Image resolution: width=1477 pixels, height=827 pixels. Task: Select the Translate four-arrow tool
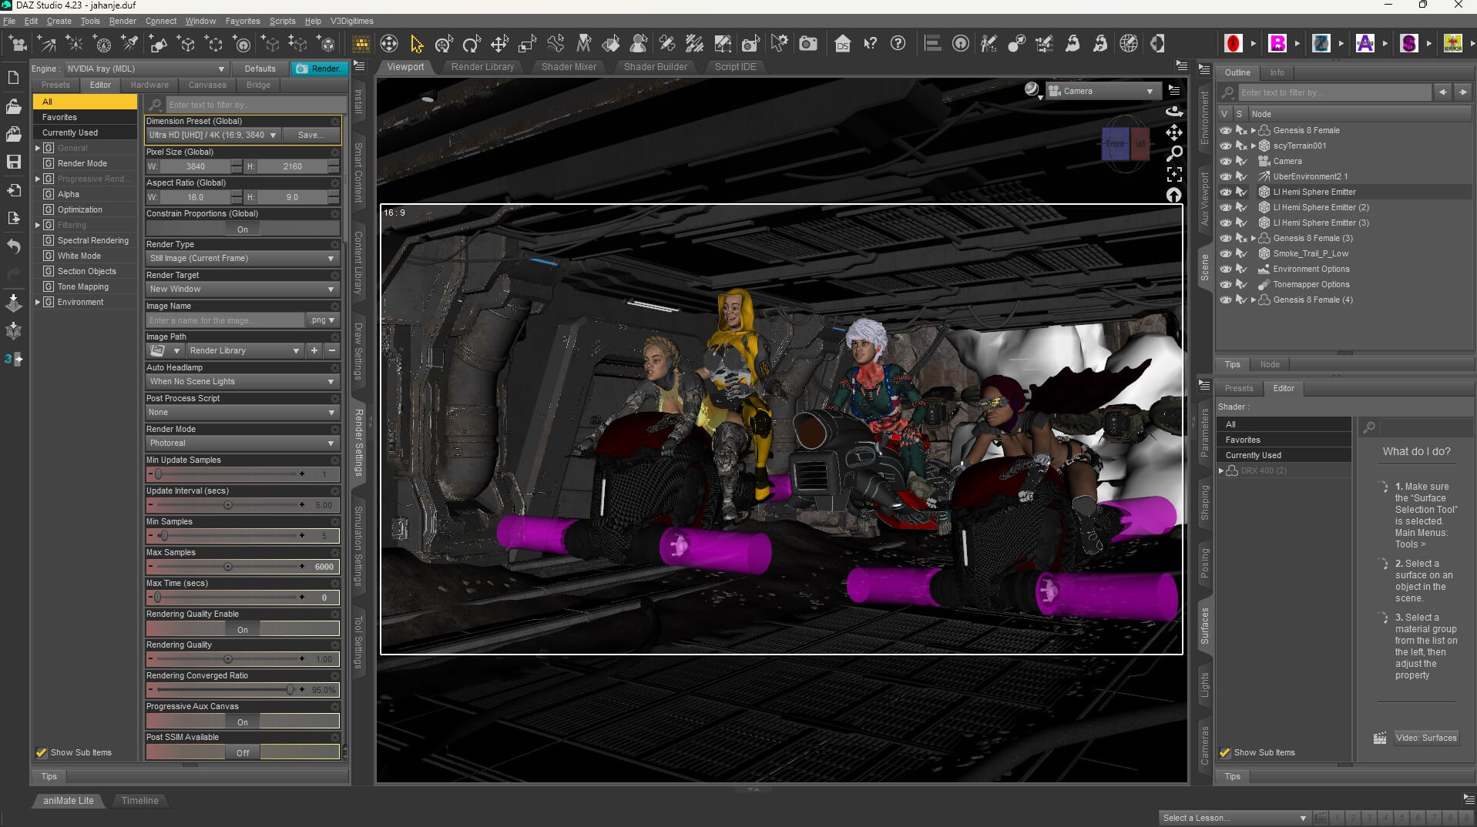499,44
